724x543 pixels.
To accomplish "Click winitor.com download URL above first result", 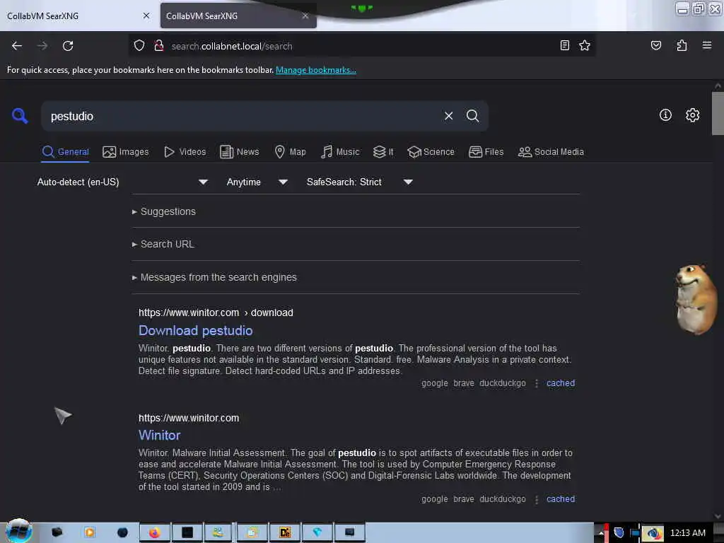I will tap(216, 313).
